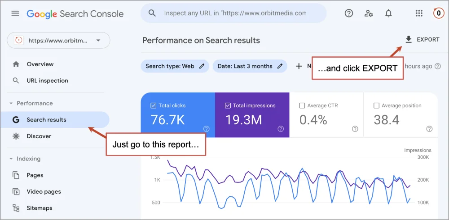Open the account avatar menu
449x220 pixels.
(438, 13)
